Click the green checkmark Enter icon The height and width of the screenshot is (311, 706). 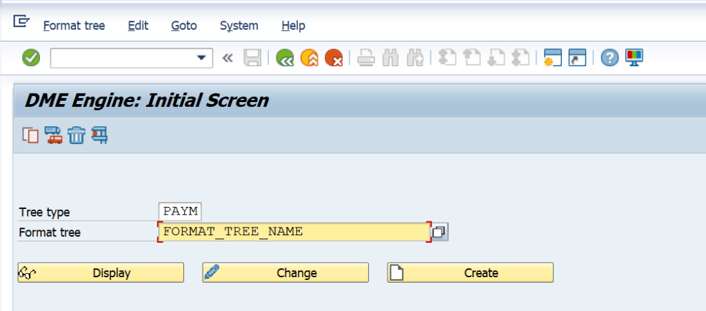31,58
